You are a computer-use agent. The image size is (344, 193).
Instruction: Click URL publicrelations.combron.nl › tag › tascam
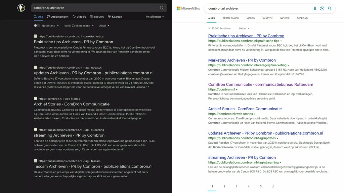[x=69, y=161]
